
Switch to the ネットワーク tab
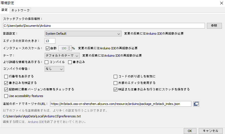point(20,10)
